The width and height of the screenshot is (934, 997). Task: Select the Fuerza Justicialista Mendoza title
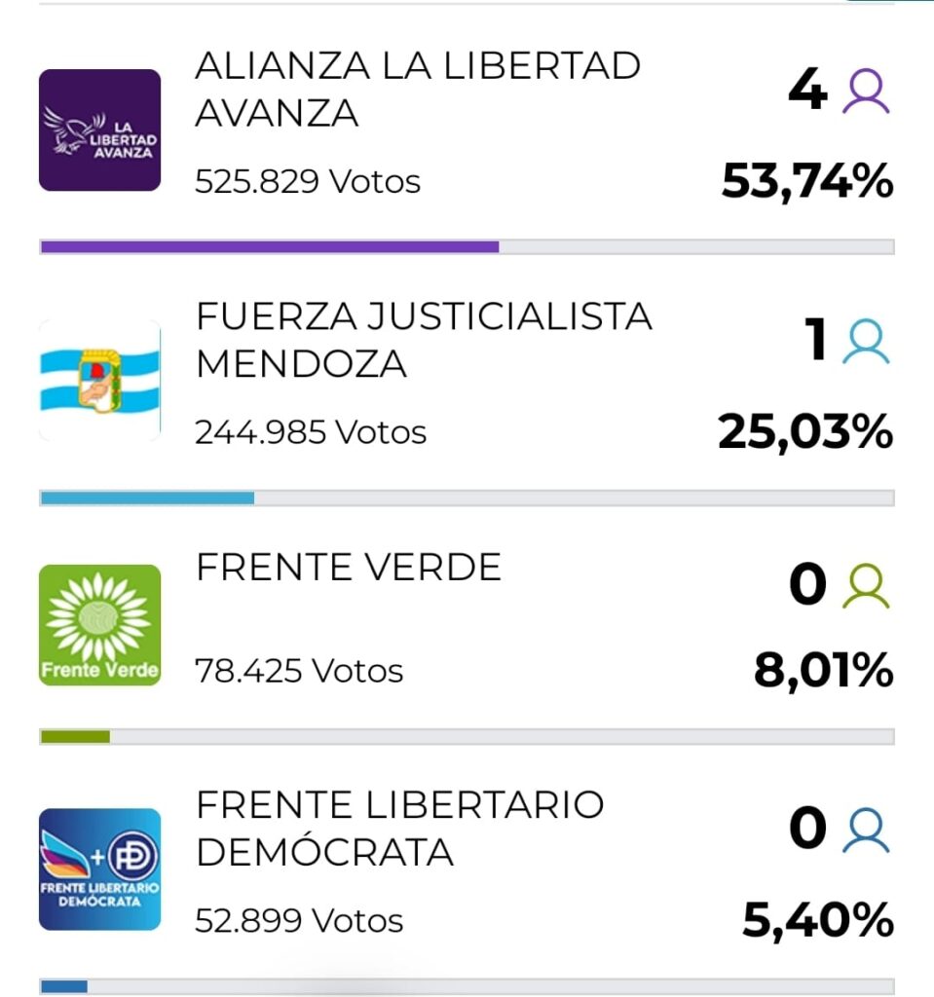[423, 340]
